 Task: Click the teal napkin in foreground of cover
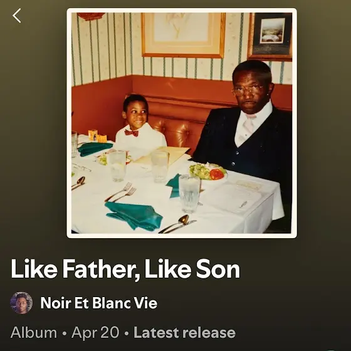pos(134,216)
